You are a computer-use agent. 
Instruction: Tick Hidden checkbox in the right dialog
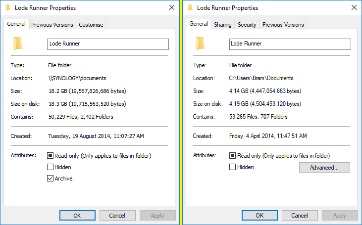coord(232,167)
